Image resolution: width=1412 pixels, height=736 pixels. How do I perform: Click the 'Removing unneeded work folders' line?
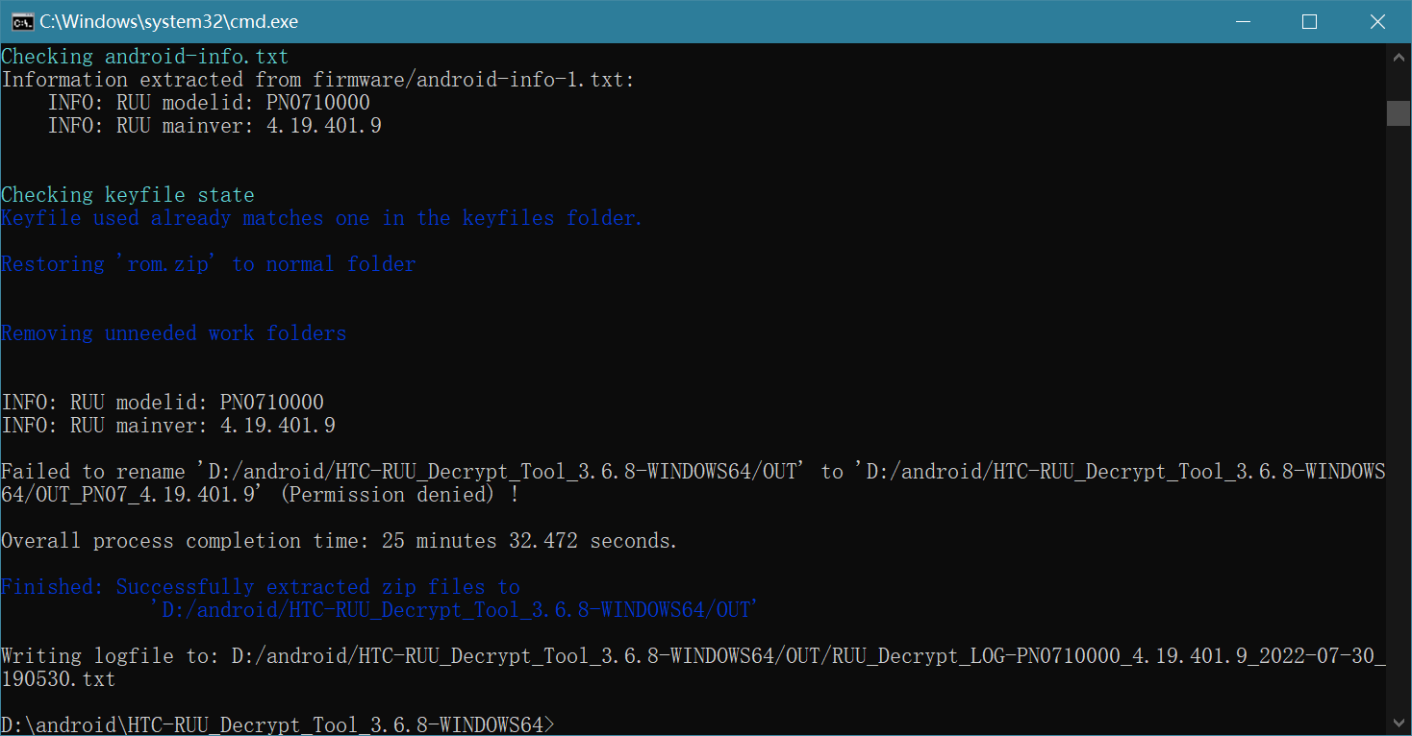point(173,333)
